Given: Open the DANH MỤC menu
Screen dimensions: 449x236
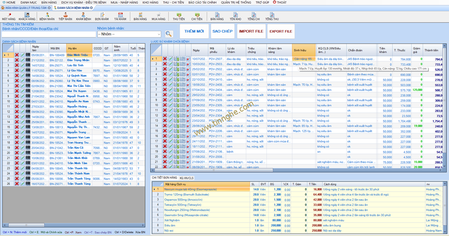Looking at the screenshot, I should (x=29, y=2).
